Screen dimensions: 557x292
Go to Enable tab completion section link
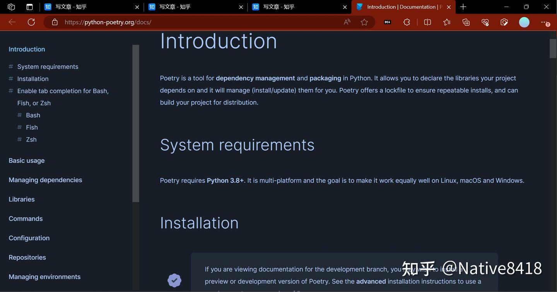(63, 97)
